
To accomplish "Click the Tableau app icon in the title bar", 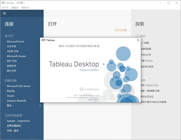I will tap(3, 3).
